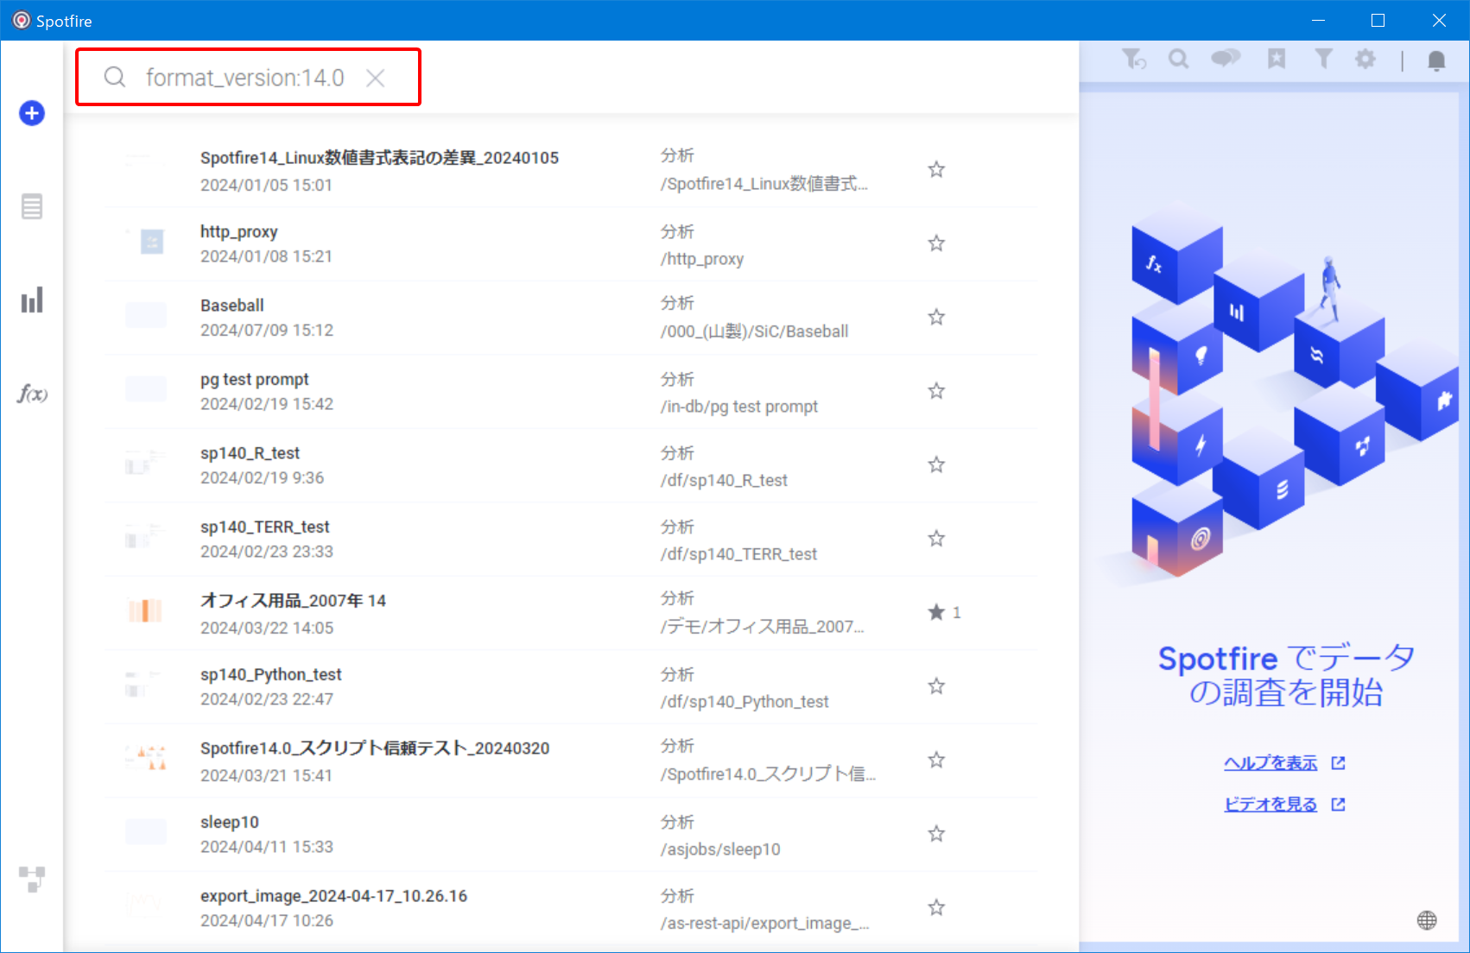Open the data canvas icon in sidebar
The height and width of the screenshot is (953, 1470).
[x=32, y=880]
